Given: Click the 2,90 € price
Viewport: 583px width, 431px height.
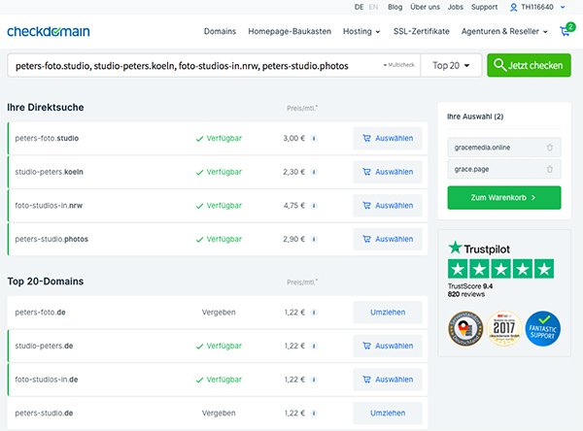Looking at the screenshot, I should (x=293, y=239).
